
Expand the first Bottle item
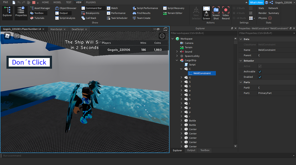click(181, 120)
